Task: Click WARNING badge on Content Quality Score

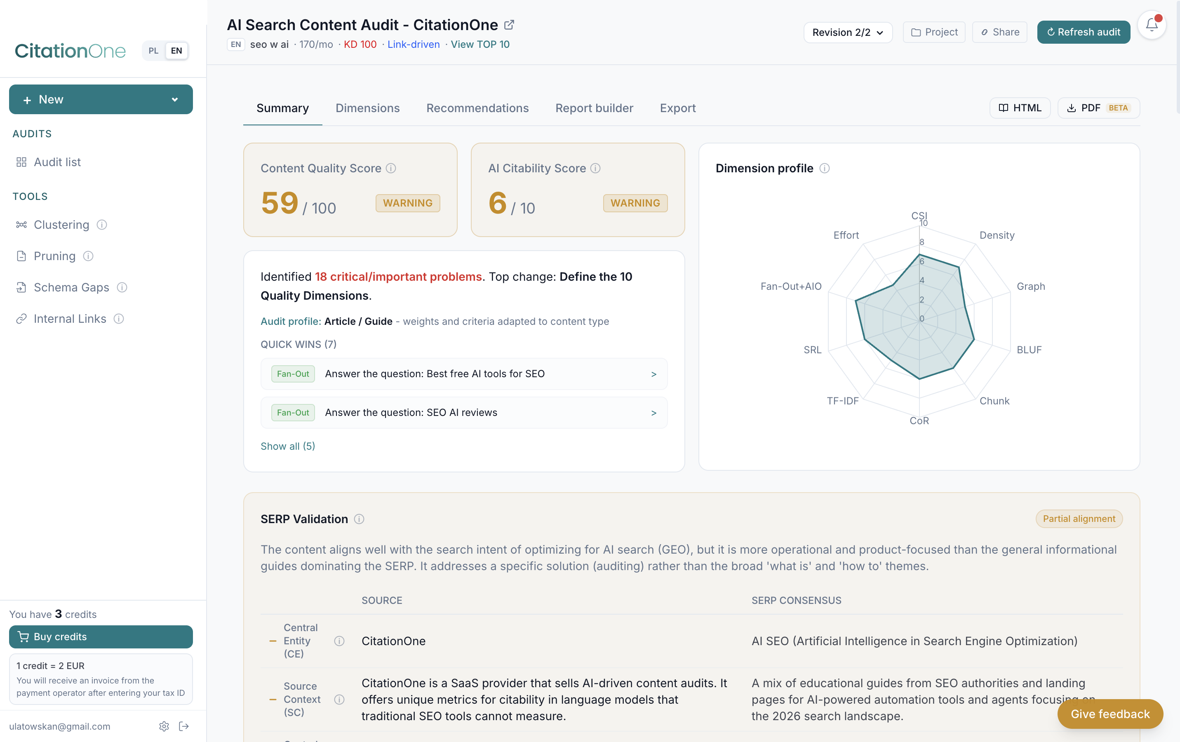Action: point(408,203)
